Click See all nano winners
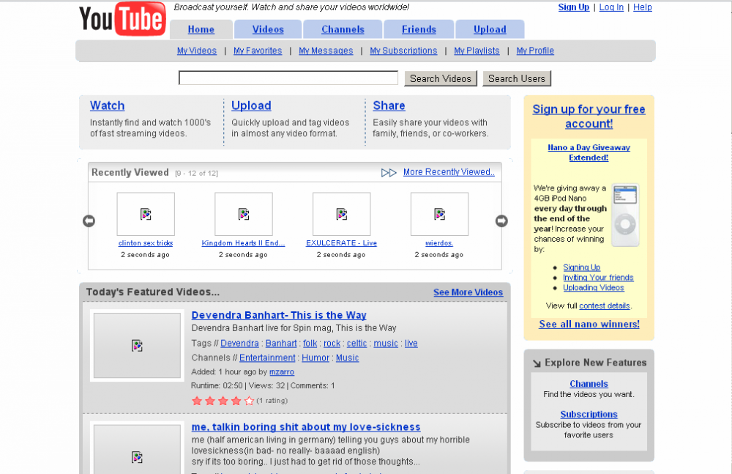732x474 pixels. (x=589, y=324)
